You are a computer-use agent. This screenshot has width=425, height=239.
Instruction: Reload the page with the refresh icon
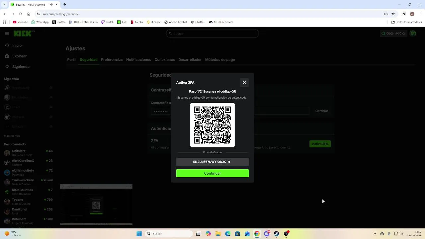21,14
